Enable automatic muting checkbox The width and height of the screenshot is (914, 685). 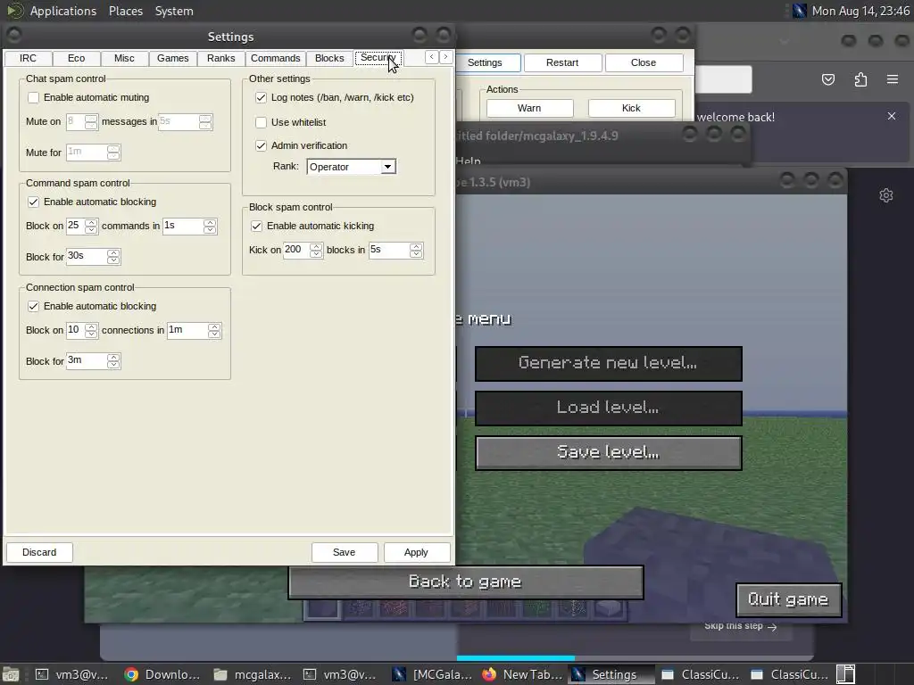[33, 97]
